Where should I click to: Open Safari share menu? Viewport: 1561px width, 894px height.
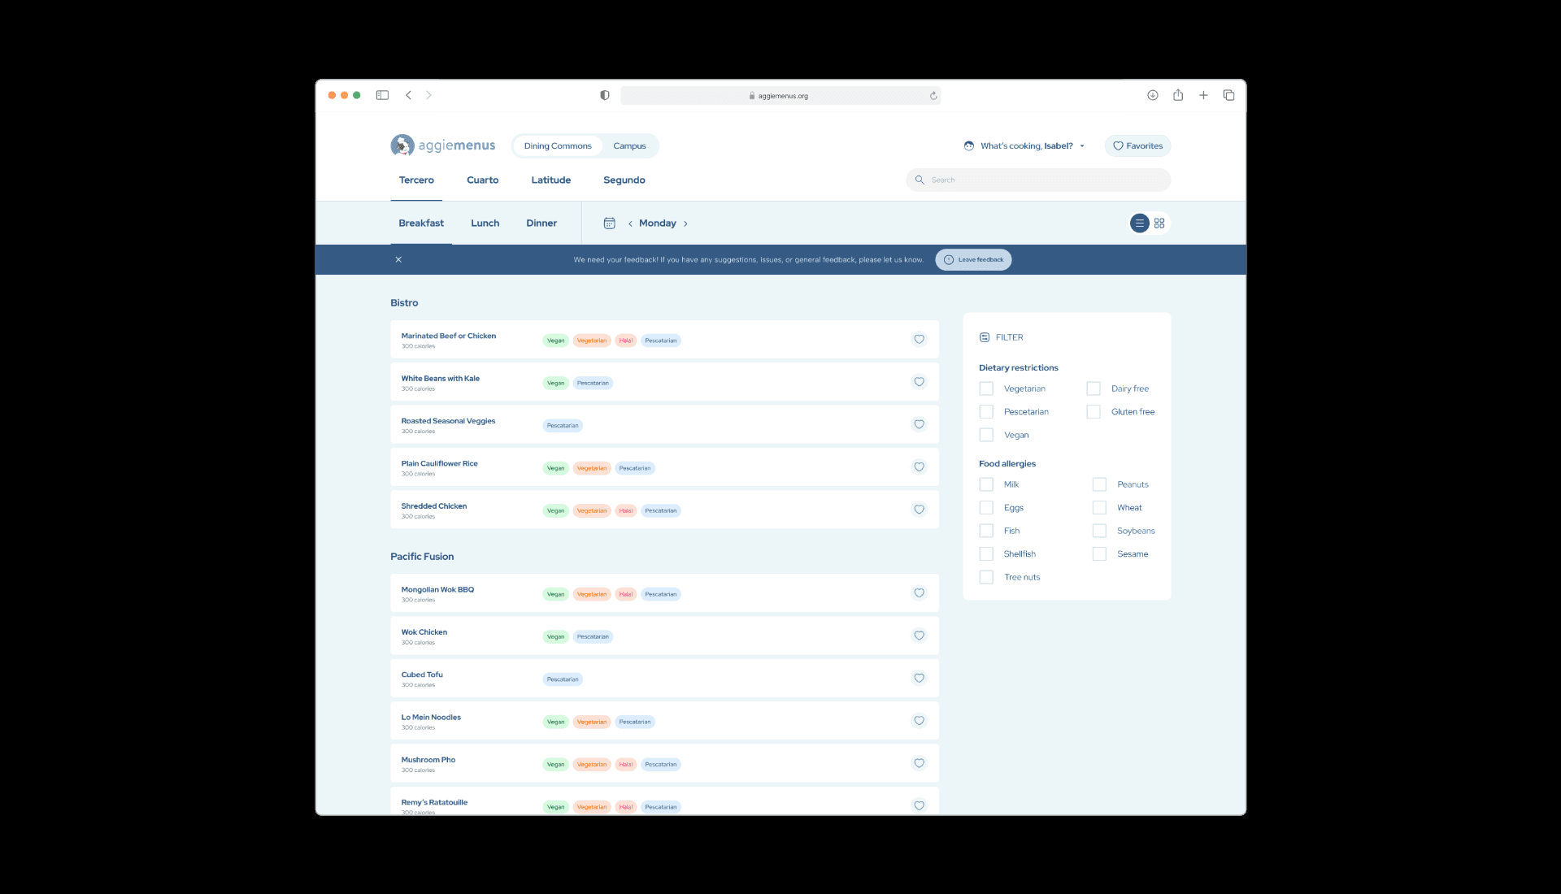pos(1177,95)
